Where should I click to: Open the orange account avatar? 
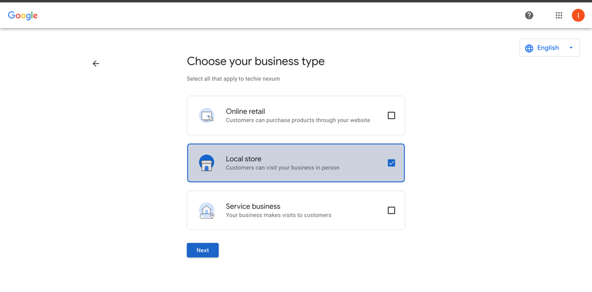tap(578, 16)
